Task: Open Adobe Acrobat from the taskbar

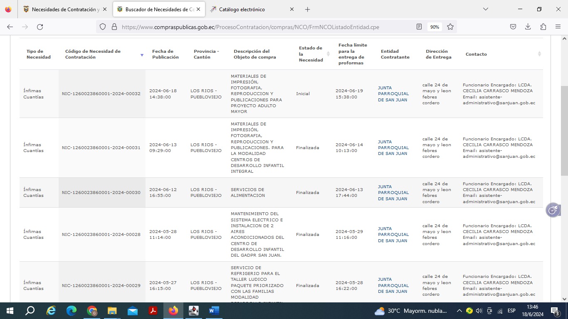Action: pos(153,311)
